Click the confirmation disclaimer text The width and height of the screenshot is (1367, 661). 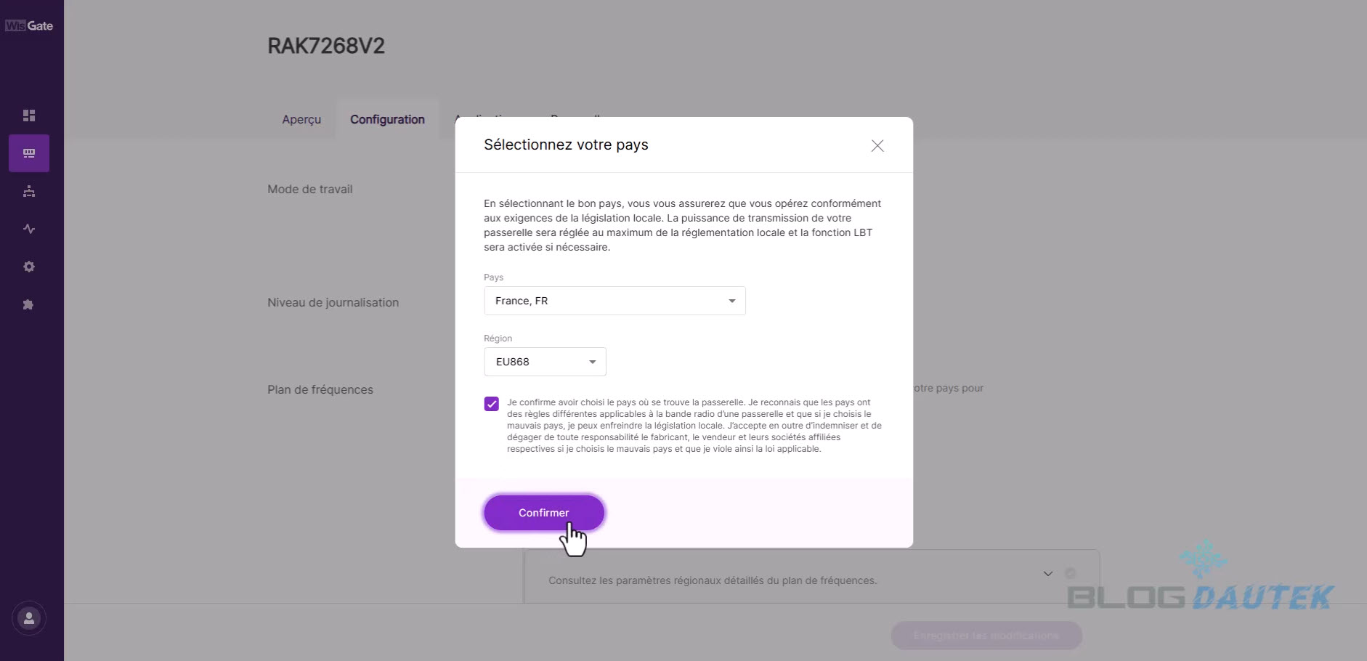[694, 426]
